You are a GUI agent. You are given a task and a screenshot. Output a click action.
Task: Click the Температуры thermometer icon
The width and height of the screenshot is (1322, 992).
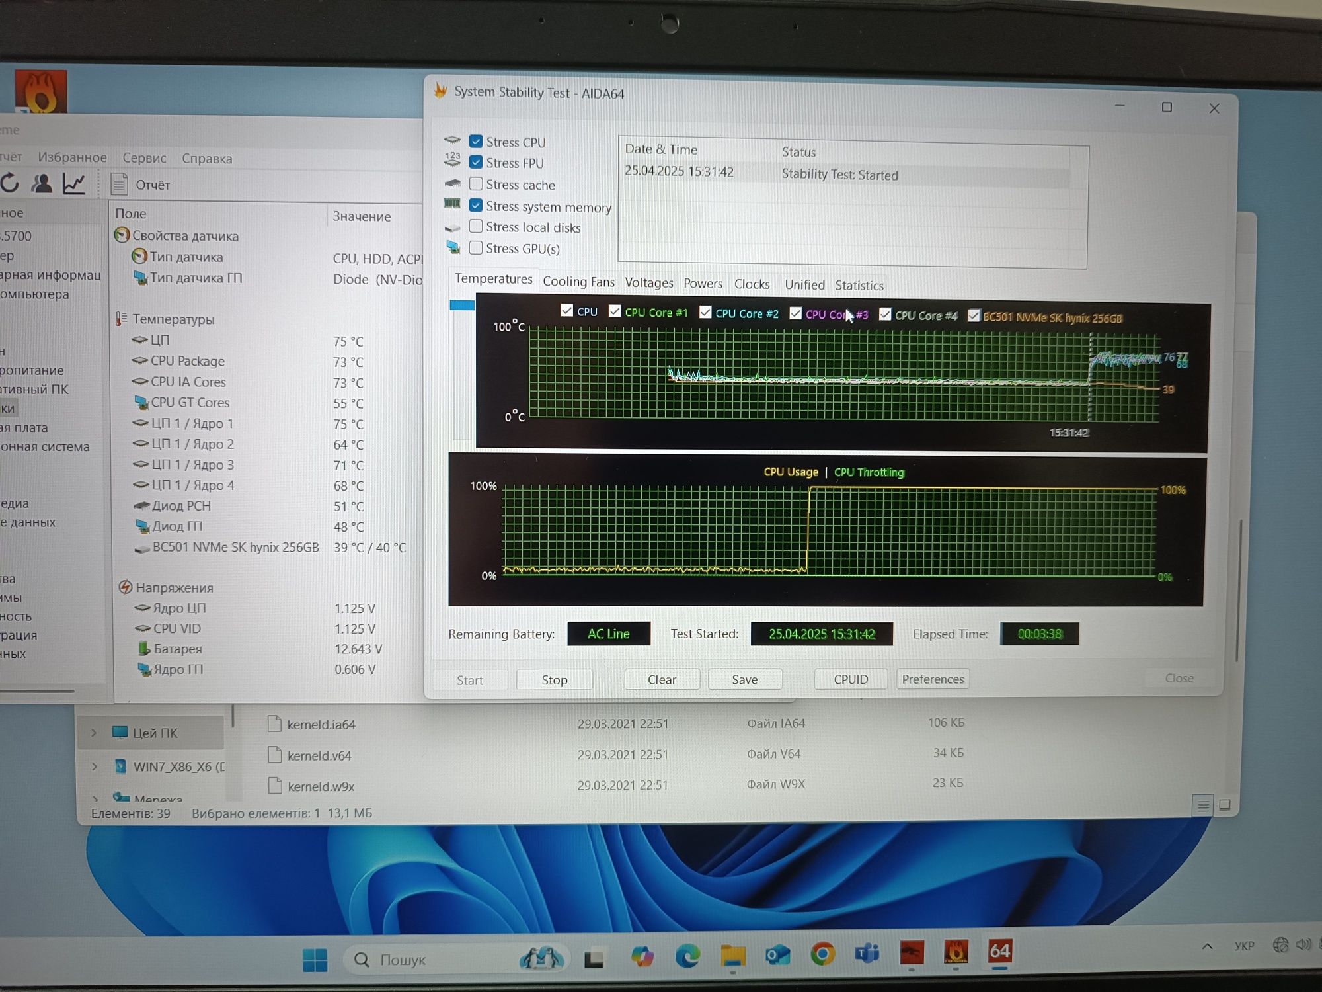click(121, 319)
